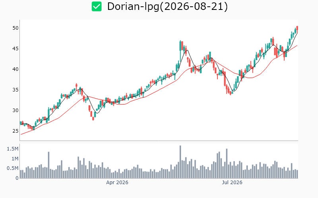Click the tall volume spike bar near 1.5M in July
Screen dimensions: 318x198
pyautogui.click(x=227, y=164)
